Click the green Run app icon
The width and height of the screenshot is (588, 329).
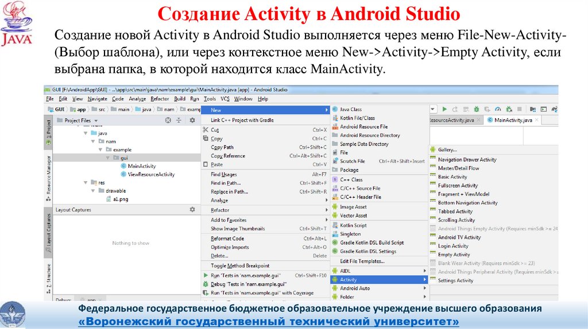point(444,109)
